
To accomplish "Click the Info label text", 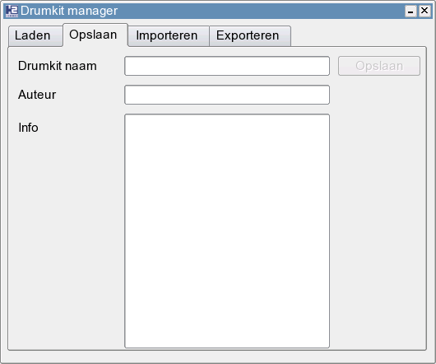I will point(28,128).
